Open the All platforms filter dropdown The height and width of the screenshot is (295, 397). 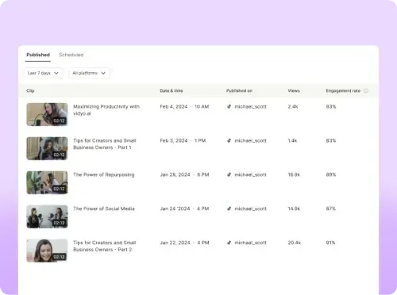[x=89, y=73]
